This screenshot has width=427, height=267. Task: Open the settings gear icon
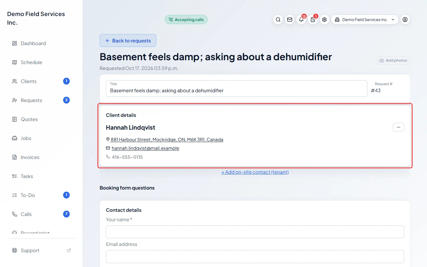tap(324, 20)
